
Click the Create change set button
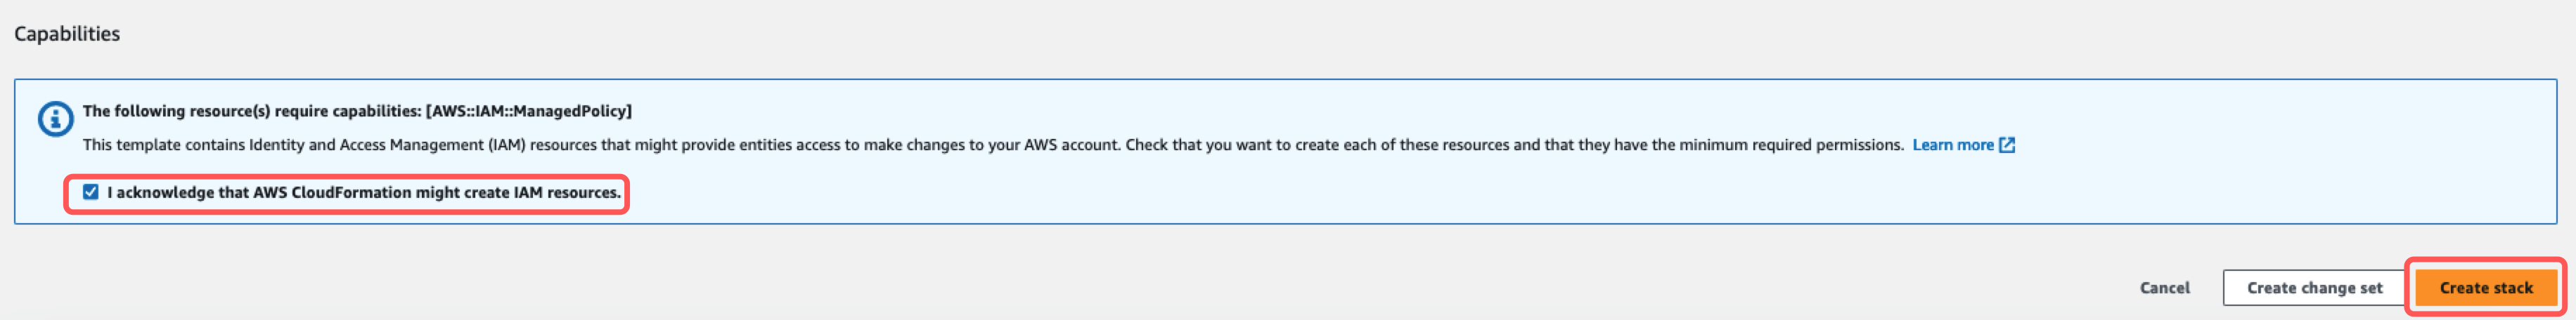pyautogui.click(x=2314, y=288)
